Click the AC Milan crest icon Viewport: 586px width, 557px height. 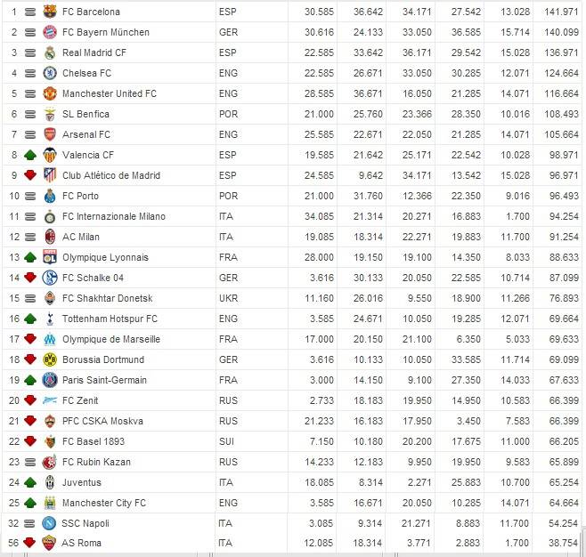[x=49, y=237]
